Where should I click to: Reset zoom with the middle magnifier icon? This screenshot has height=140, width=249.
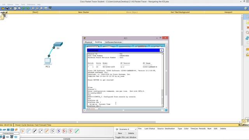(37, 8)
